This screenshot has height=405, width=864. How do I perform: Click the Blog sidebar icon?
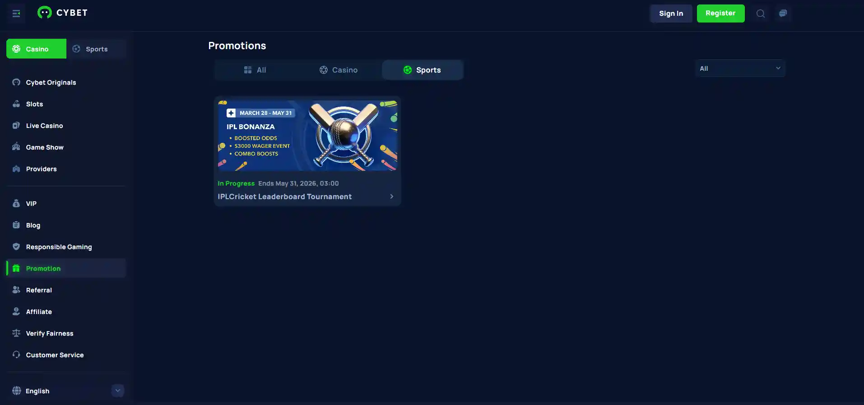point(16,225)
